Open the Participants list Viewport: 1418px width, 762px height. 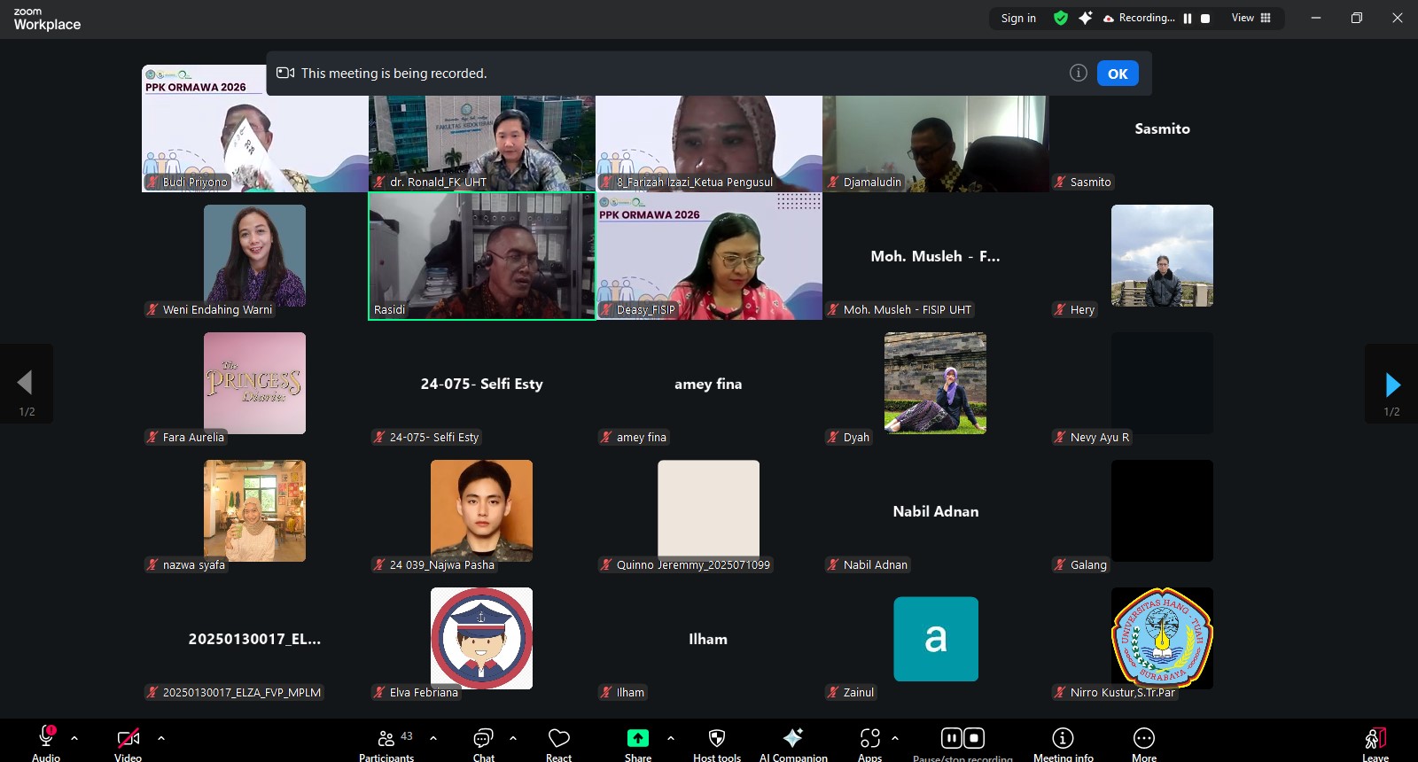point(386,739)
